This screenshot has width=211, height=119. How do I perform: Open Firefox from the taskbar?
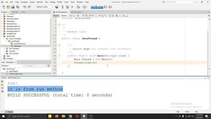click(x=57, y=116)
